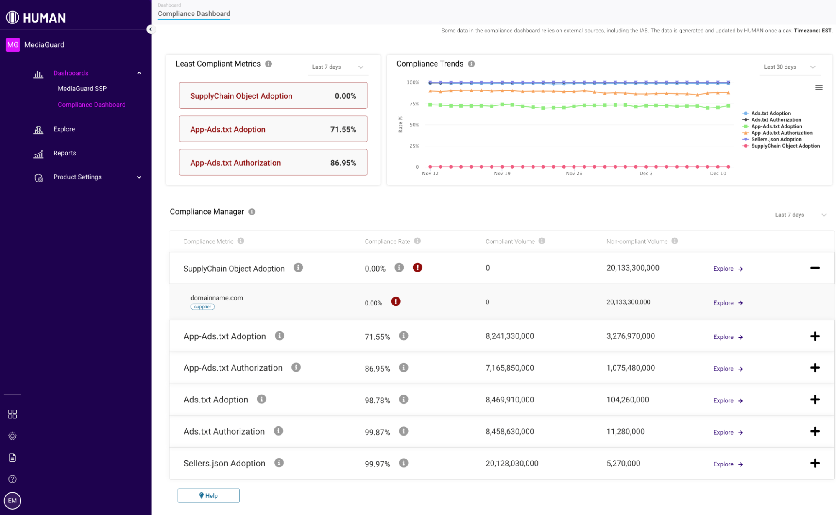Explore link for Sellers.json Adoption
The width and height of the screenshot is (836, 515).
point(728,464)
